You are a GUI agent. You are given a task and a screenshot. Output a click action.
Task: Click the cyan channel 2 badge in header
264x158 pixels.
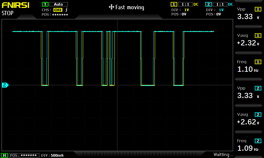(208, 4)
